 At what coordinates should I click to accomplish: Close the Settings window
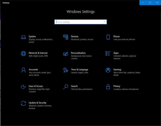(157, 3)
